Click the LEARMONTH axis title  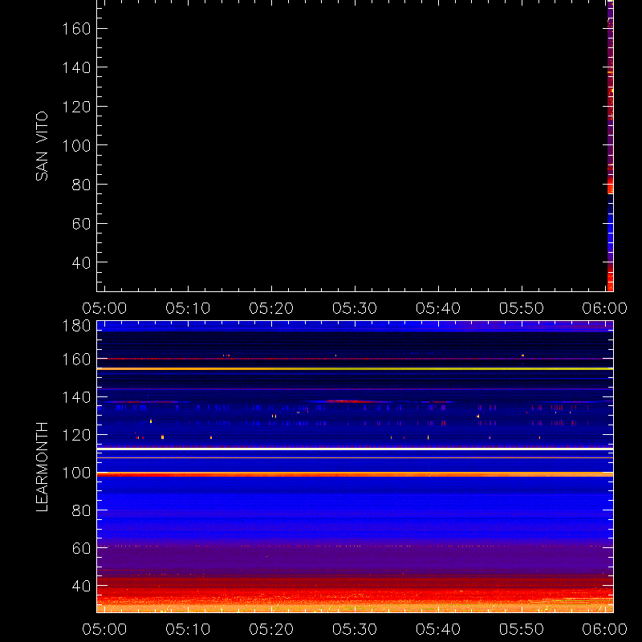pyautogui.click(x=42, y=467)
